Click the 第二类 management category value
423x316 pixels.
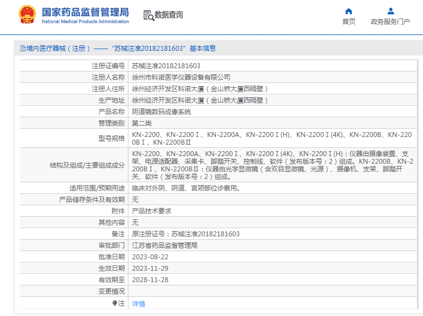[x=142, y=123]
